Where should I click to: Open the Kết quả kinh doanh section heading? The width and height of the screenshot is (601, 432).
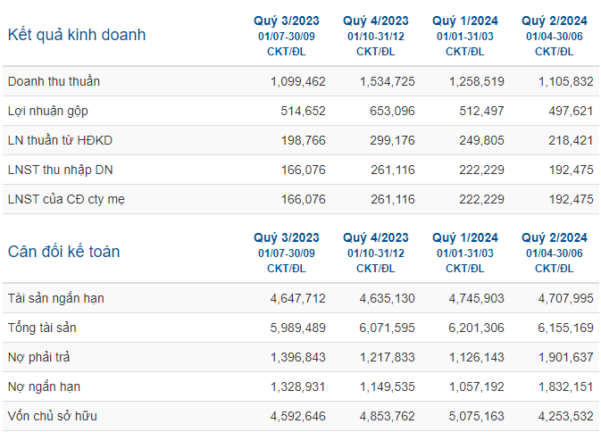(x=77, y=35)
